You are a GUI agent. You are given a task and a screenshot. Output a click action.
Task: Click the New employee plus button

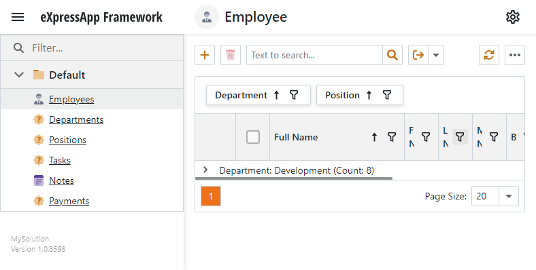click(x=205, y=55)
